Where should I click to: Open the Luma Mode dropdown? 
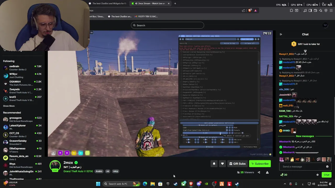click(205, 127)
